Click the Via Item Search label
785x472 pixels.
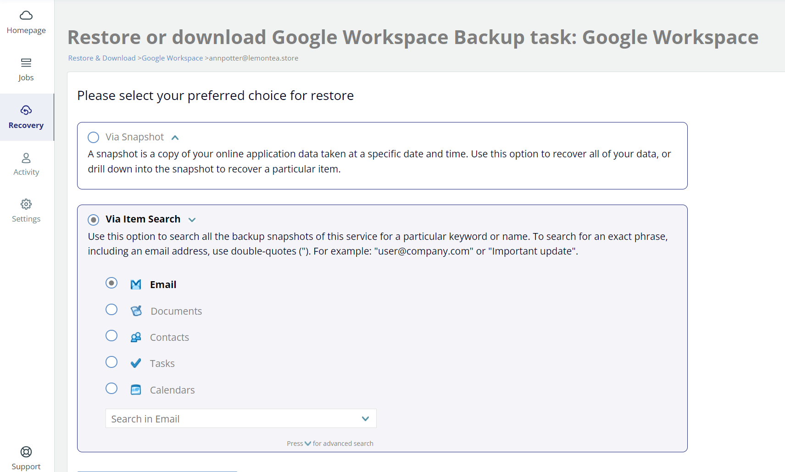coord(143,219)
